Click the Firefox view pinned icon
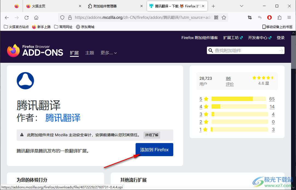The height and width of the screenshot is (190, 296). 17,6
